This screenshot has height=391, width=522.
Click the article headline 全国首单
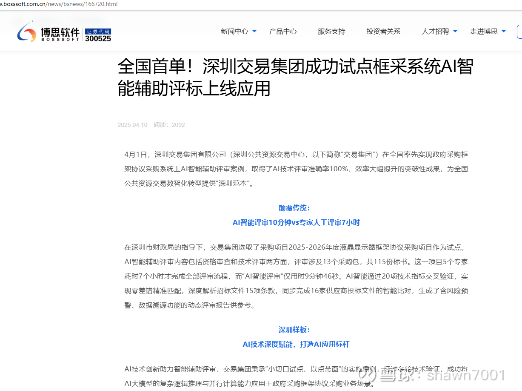296,78
